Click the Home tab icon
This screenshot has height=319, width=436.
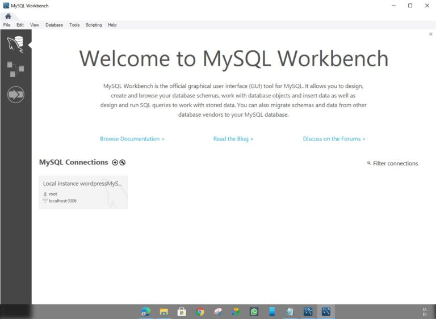coord(8,16)
